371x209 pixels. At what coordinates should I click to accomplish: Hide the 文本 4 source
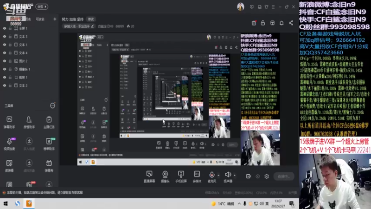(5, 53)
